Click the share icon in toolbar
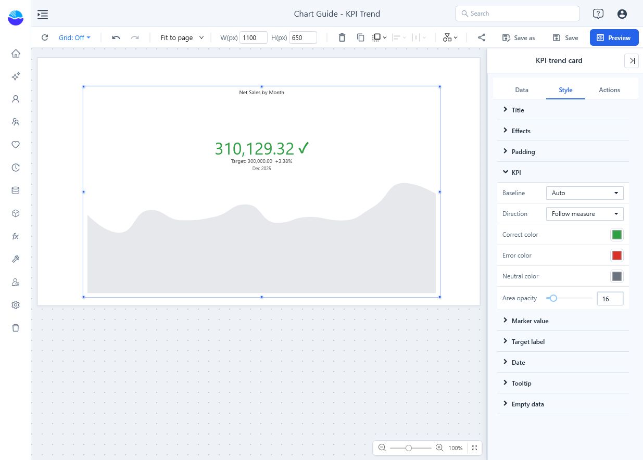 (482, 37)
